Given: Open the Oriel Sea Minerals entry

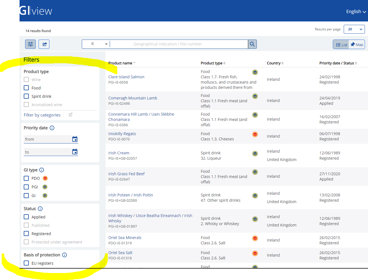Looking at the screenshot, I should pos(125,238).
